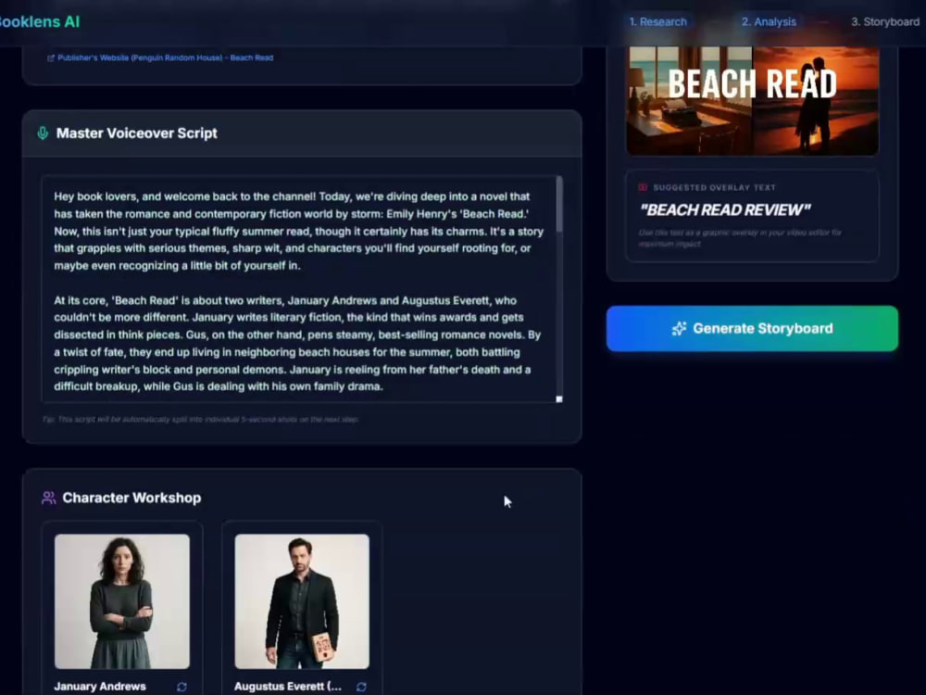Open Publisher's Website Penguin Random House link

[x=165, y=57]
